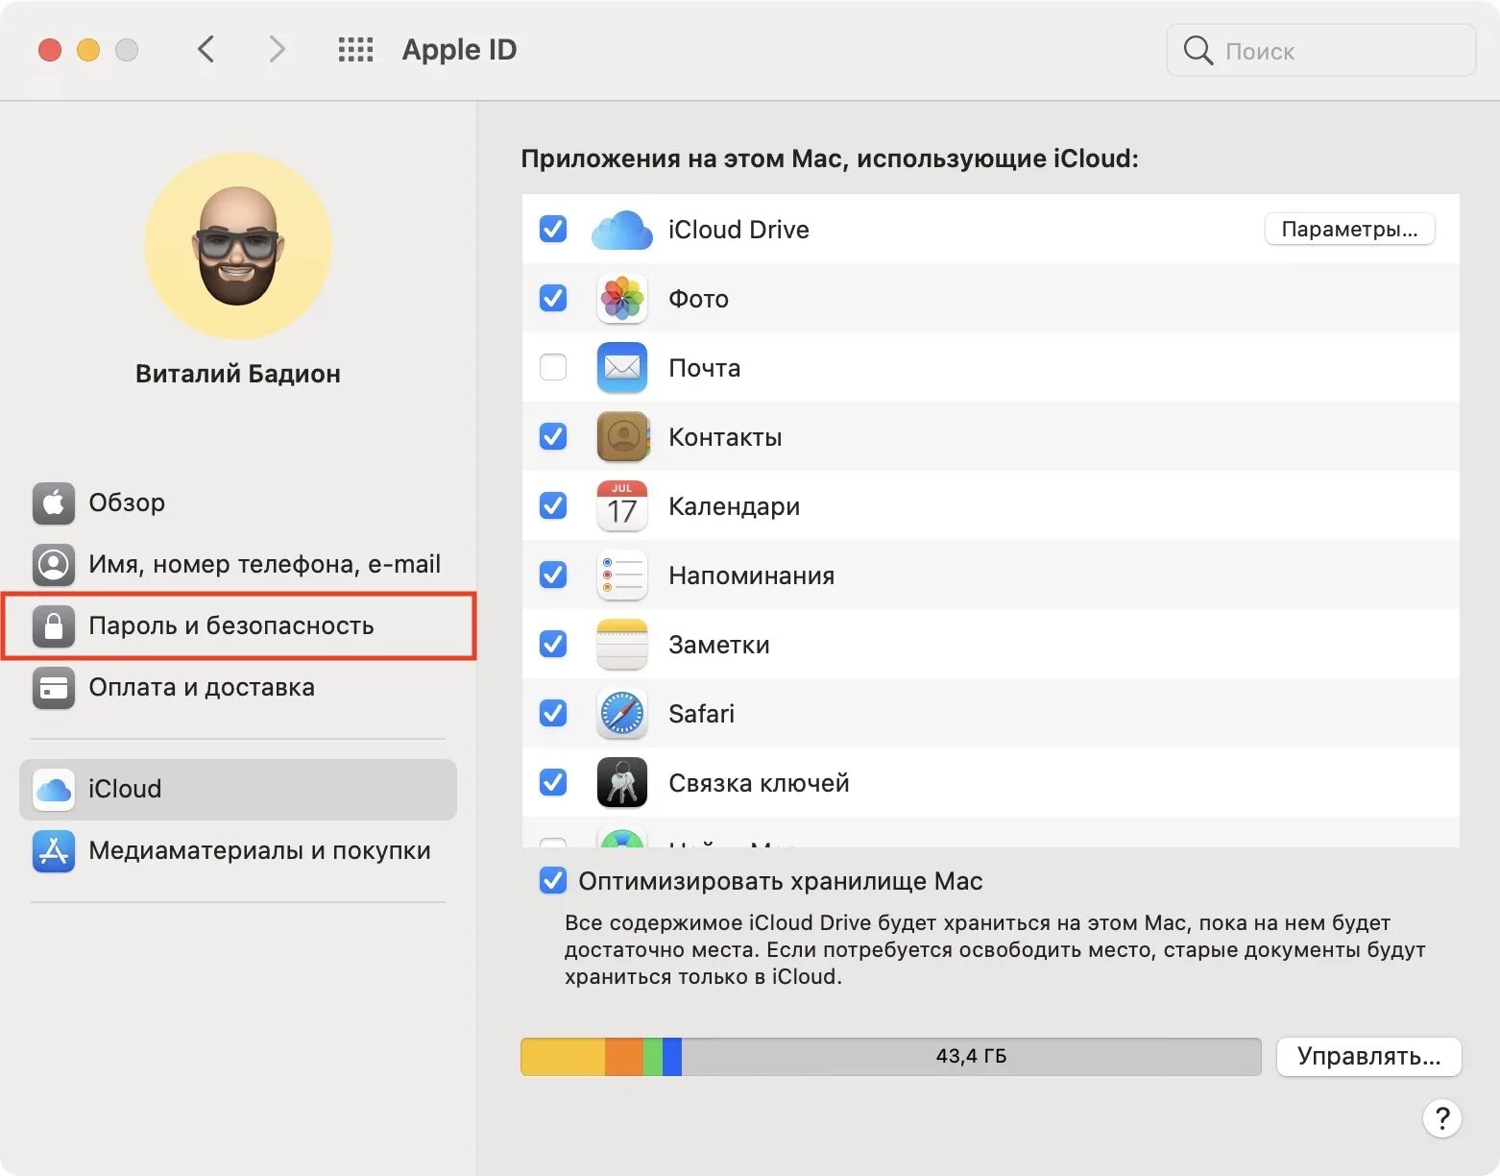Click the Keychain keys icon
This screenshot has height=1176, width=1500.
point(622,783)
